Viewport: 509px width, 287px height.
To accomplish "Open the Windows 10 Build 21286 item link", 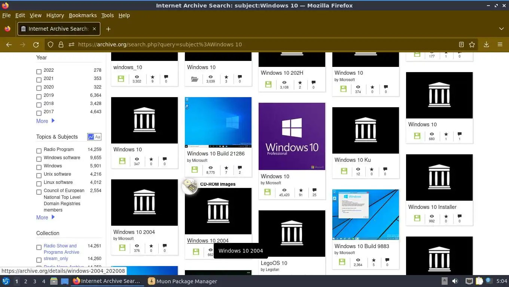I will [216, 154].
